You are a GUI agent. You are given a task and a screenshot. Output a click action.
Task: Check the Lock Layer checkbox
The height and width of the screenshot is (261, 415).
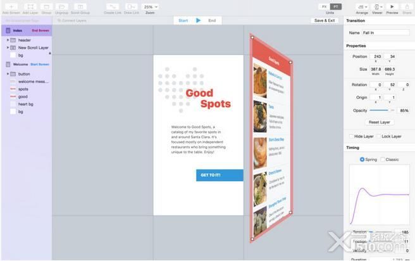coord(379,136)
